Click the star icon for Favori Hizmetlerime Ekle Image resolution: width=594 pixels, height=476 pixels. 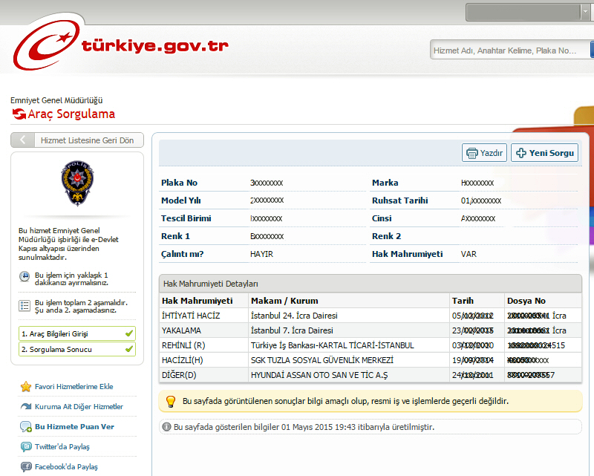point(26,387)
